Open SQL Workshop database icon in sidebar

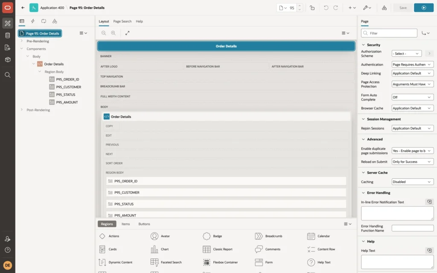(8, 35)
